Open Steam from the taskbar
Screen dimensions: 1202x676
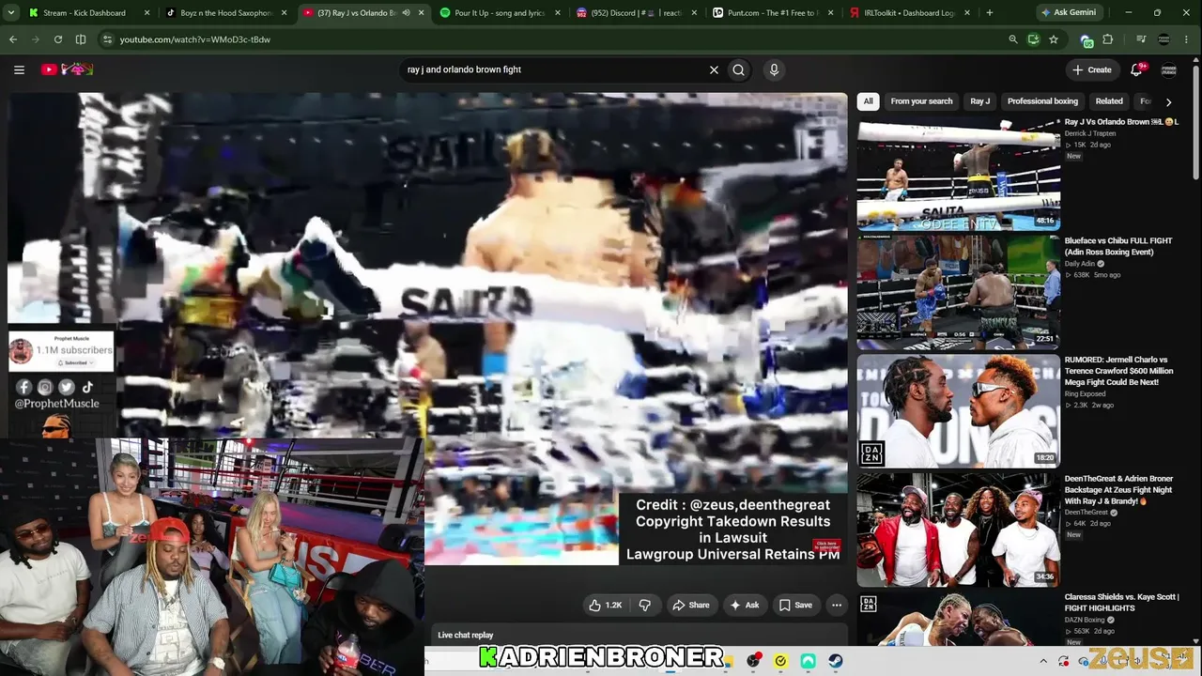click(835, 661)
